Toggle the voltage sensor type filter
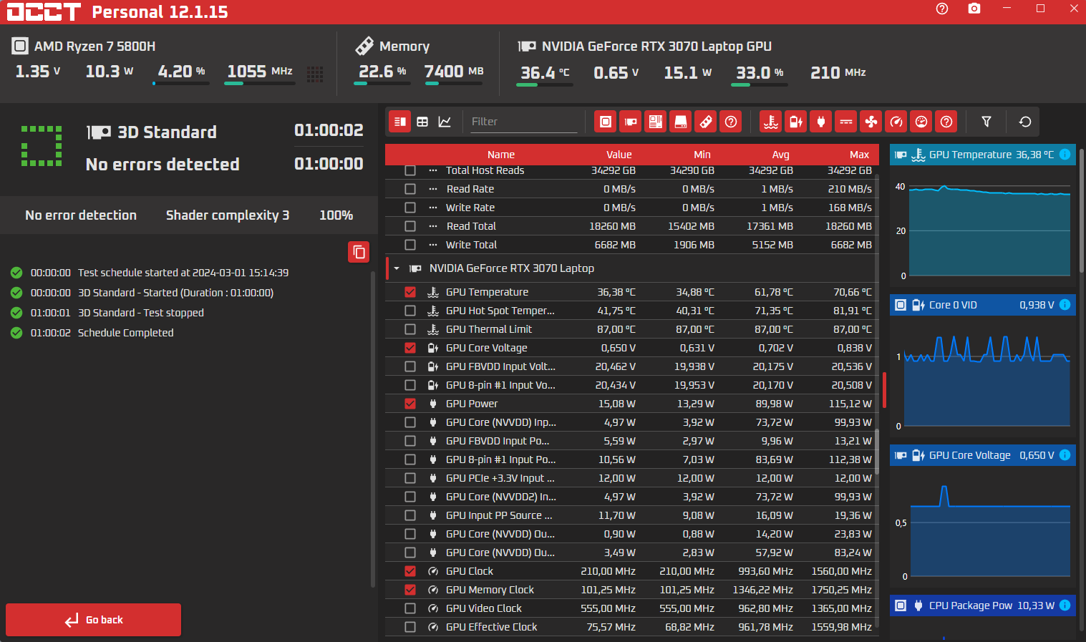 tap(796, 122)
